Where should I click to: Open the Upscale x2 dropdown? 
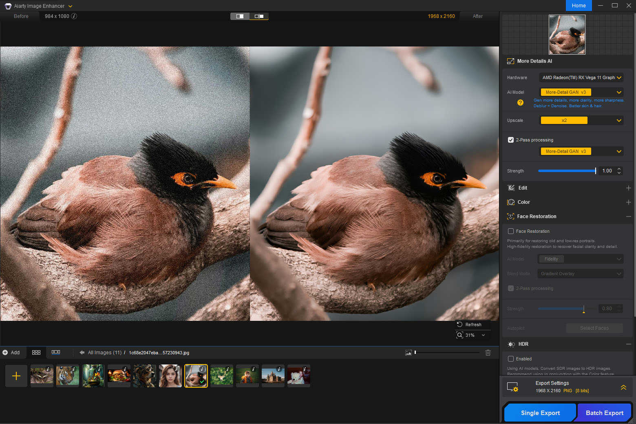[x=581, y=120]
